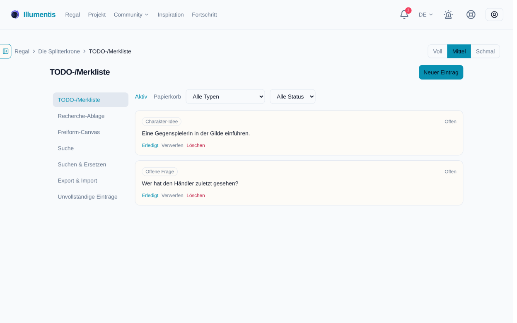Screen dimensions: 517x323
Task: Click the Charakter-Idee type tag
Action: (x=162, y=121)
